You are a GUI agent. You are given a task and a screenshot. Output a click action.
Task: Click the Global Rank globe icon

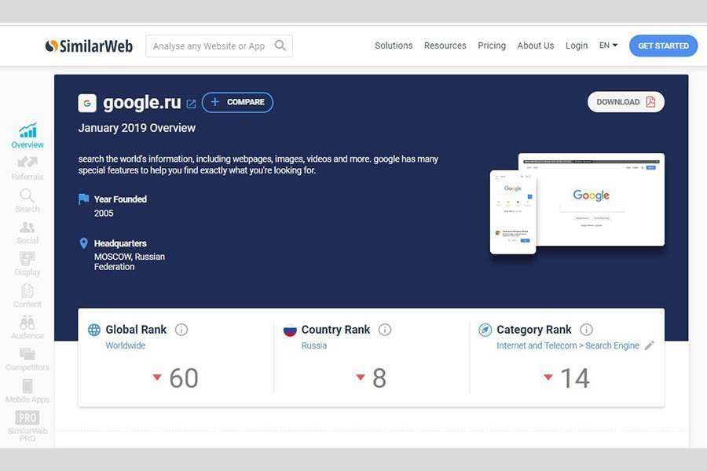click(x=94, y=330)
